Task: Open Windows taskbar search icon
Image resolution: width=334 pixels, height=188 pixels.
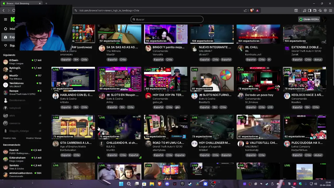Action: tap(129, 184)
